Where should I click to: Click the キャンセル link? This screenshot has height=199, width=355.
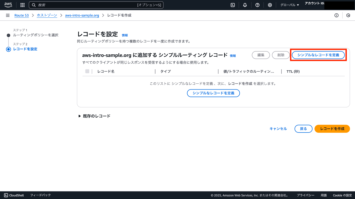(278, 129)
